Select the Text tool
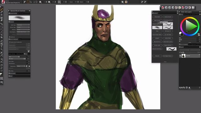Screen dimensions: 201x113 (2, 46)
